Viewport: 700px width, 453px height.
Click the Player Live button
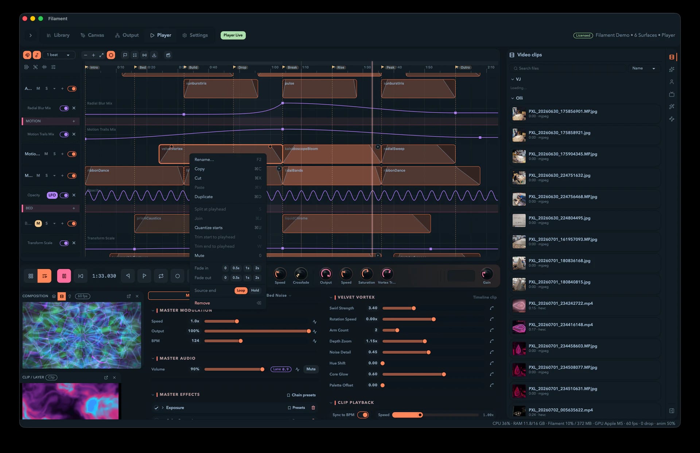coord(233,35)
